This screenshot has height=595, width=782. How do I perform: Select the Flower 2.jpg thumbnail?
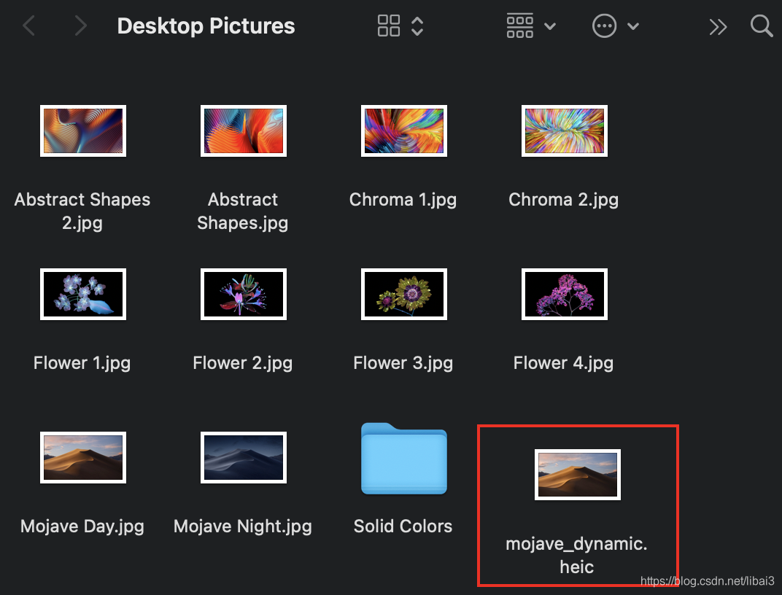(244, 295)
